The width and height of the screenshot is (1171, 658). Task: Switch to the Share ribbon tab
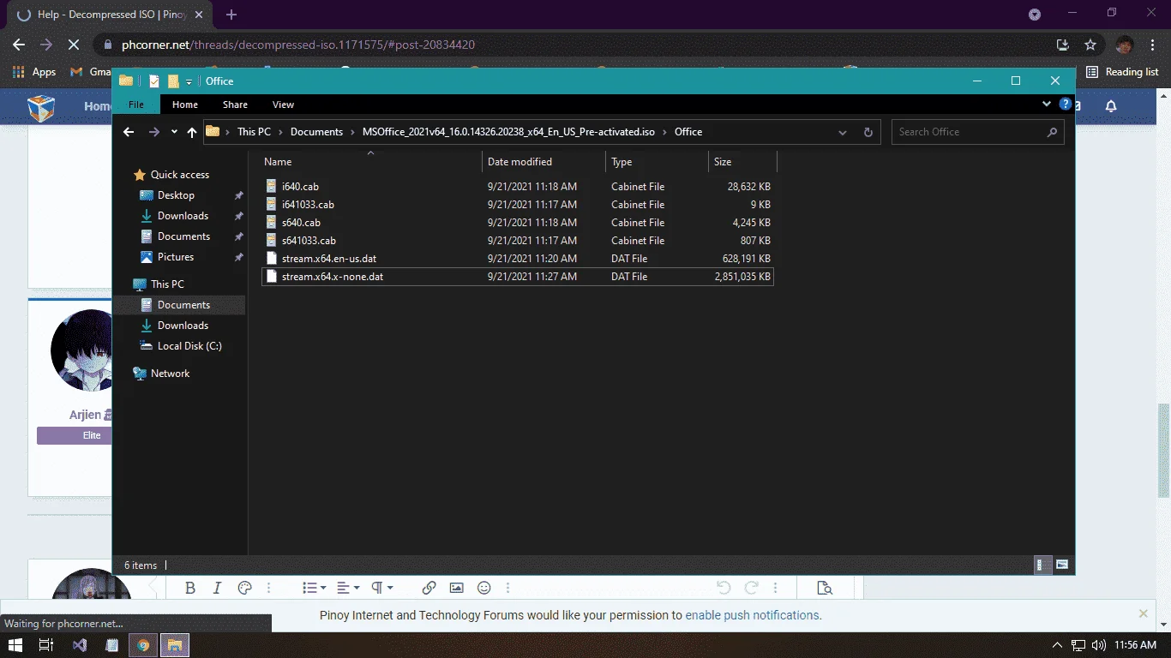[235, 105]
